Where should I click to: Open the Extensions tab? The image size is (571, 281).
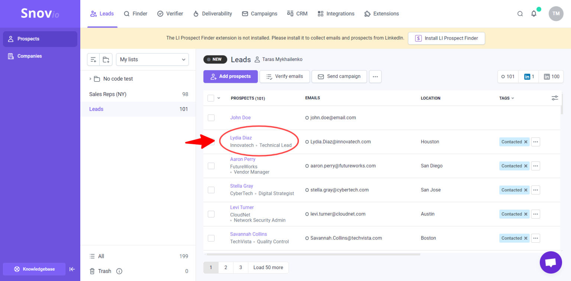[382, 14]
